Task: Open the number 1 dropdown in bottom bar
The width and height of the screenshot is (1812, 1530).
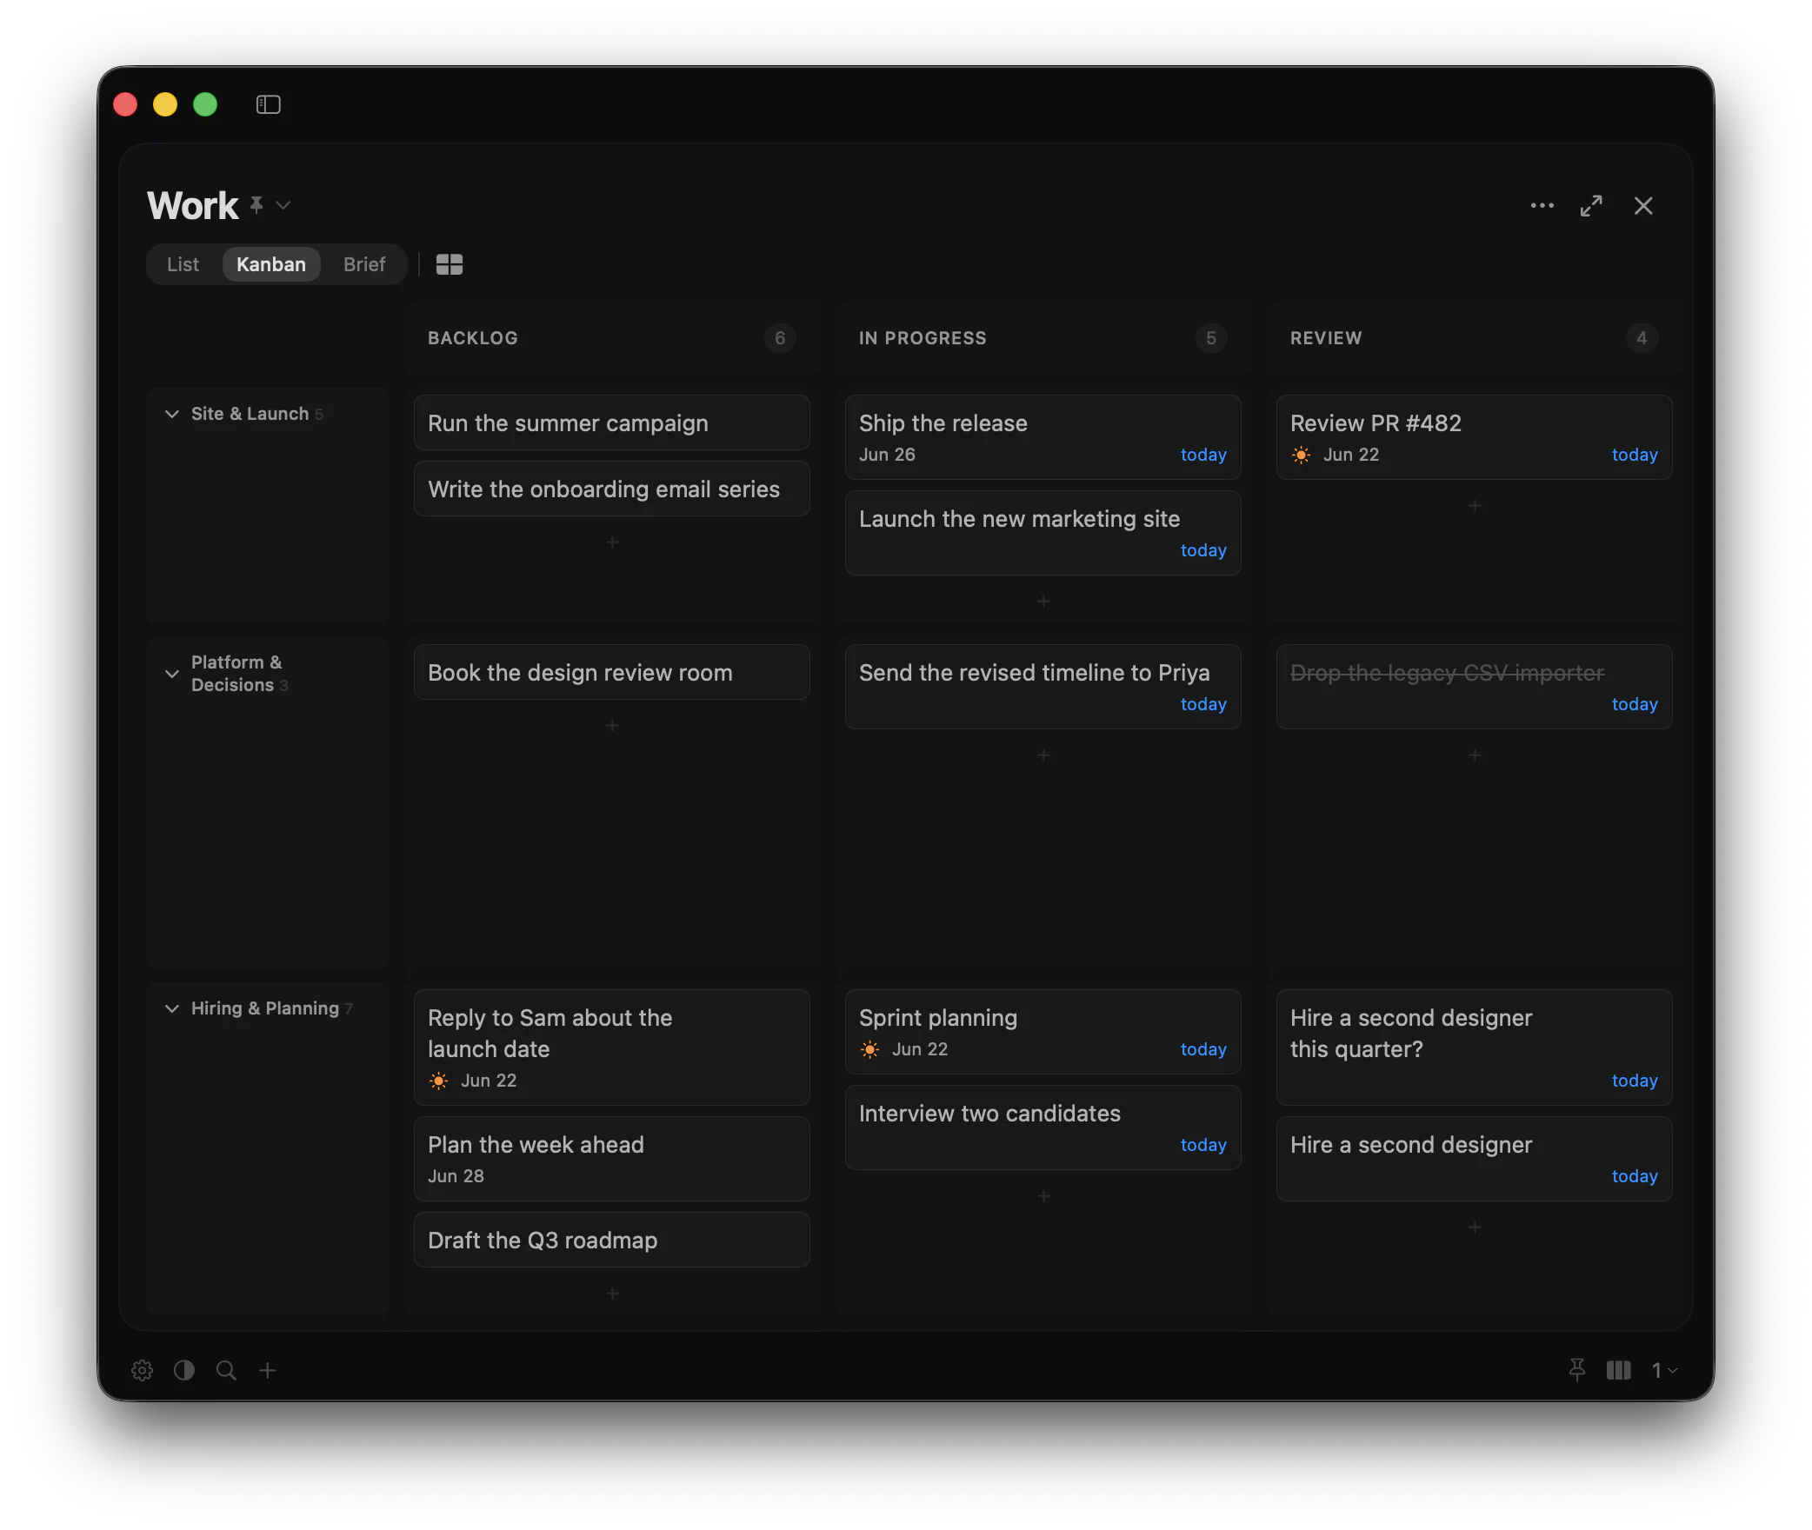Action: coord(1664,1371)
